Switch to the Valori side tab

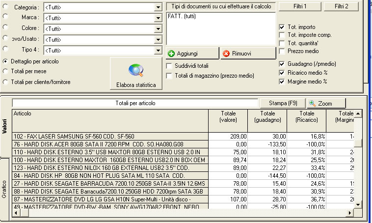click(x=4, y=126)
